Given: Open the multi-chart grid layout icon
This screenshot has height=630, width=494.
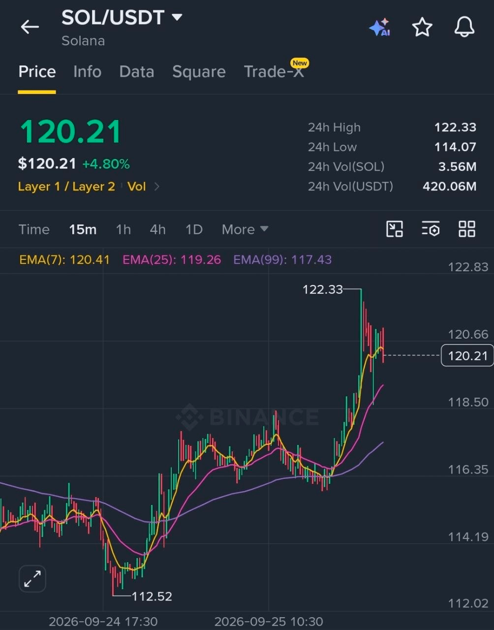Looking at the screenshot, I should [467, 229].
